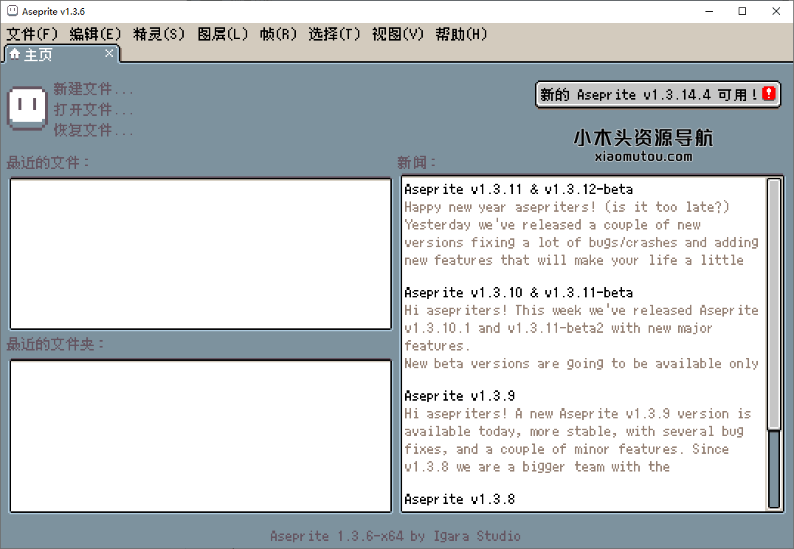Open the 视图(V) menu
This screenshot has height=549, width=794.
398,35
